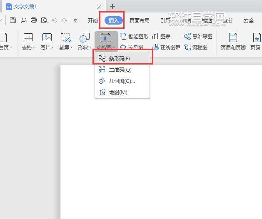Image resolution: width=262 pixels, height=219 pixels.
Task: Click inside the blank document page
Action: [161, 142]
